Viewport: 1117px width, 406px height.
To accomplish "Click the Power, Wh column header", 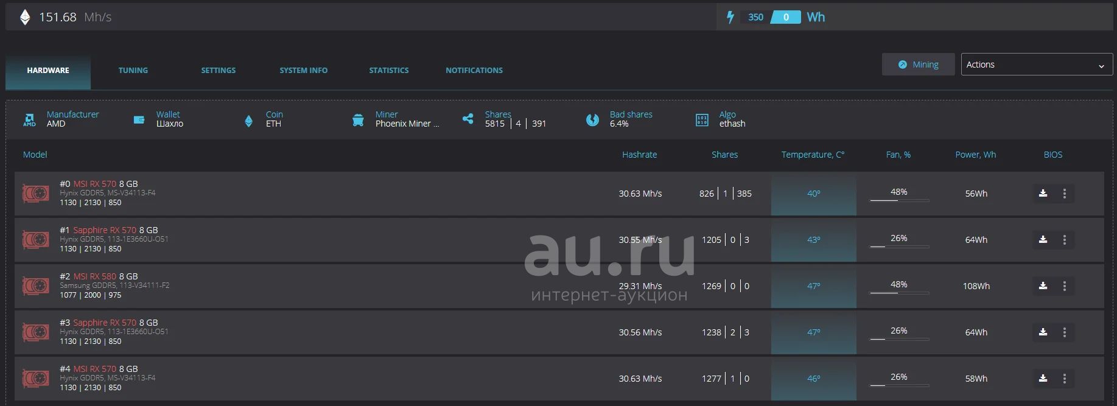I will point(975,155).
